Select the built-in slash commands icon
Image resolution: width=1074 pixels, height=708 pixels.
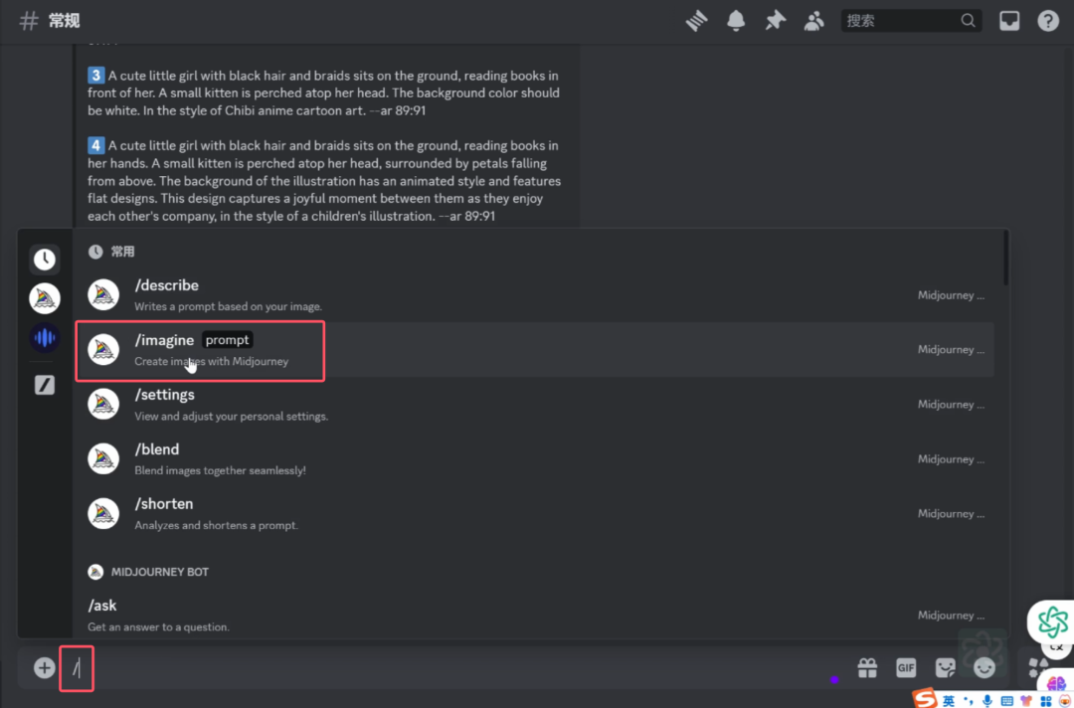(45, 385)
